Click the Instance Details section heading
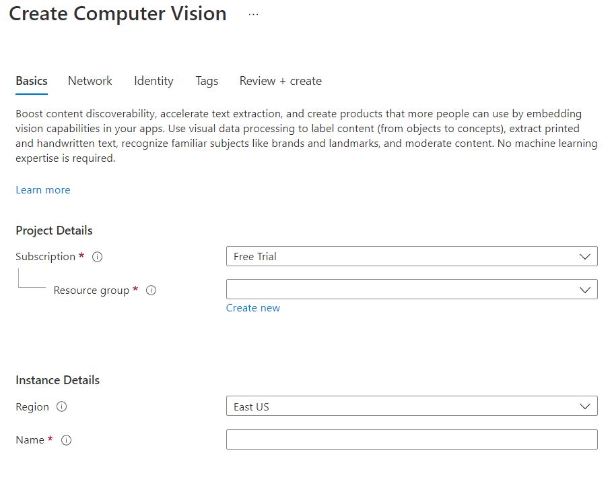Image resolution: width=614 pixels, height=488 pixels. coord(57,380)
